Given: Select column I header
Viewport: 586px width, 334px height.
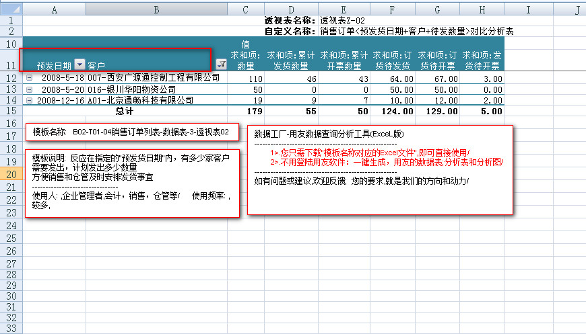Looking at the screenshot, I should pyautogui.click(x=527, y=9).
